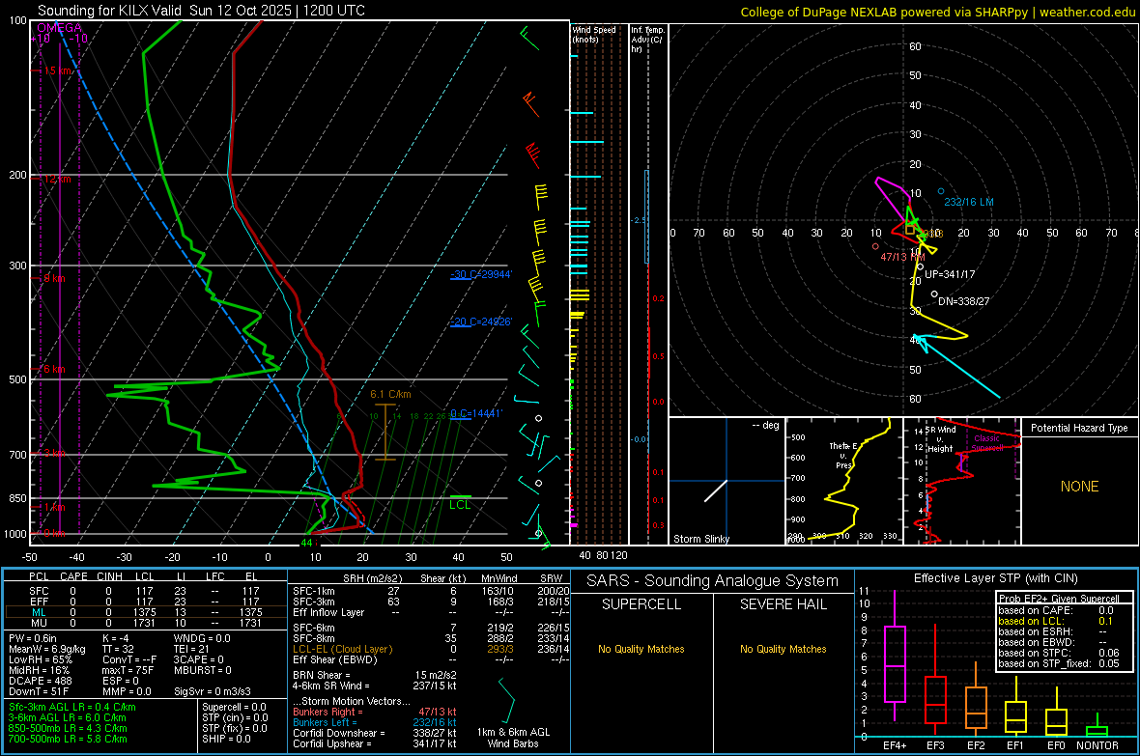This screenshot has width=1140, height=756.
Task: Click the 'DCAPE = 488' value
Action: (x=41, y=681)
